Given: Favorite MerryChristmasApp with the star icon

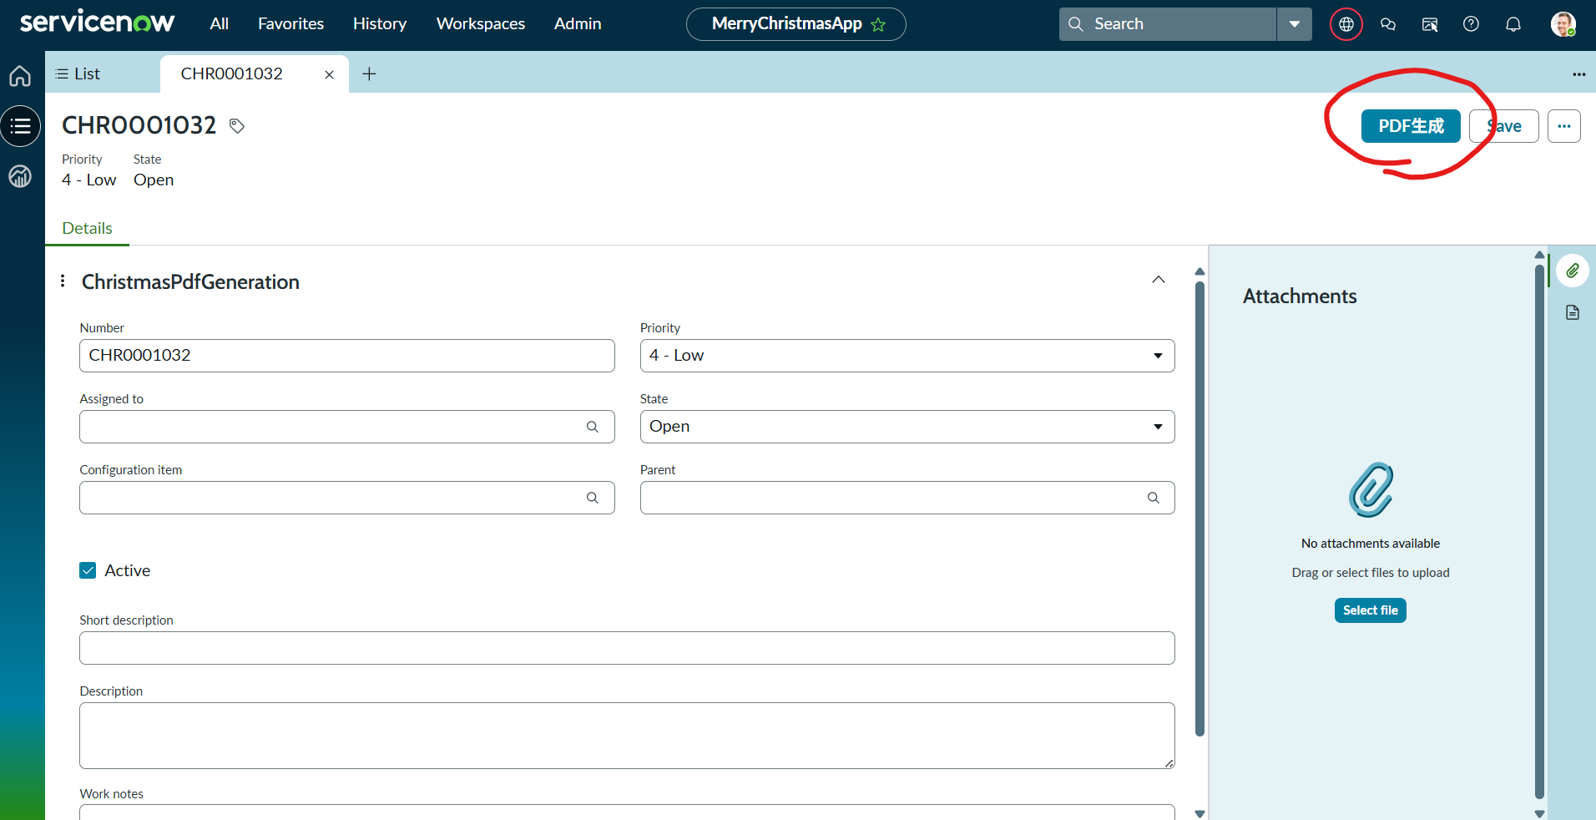Looking at the screenshot, I should pyautogui.click(x=878, y=24).
